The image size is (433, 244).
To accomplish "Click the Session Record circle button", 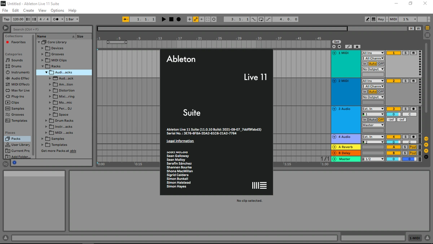I will pyautogui.click(x=214, y=19).
